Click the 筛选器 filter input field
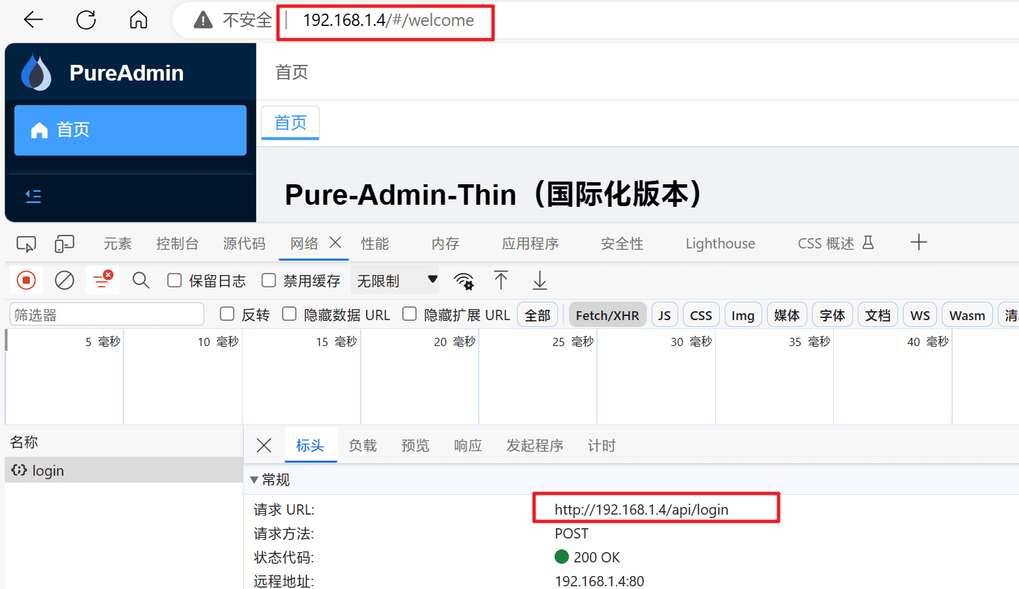This screenshot has height=589, width=1019. click(107, 315)
